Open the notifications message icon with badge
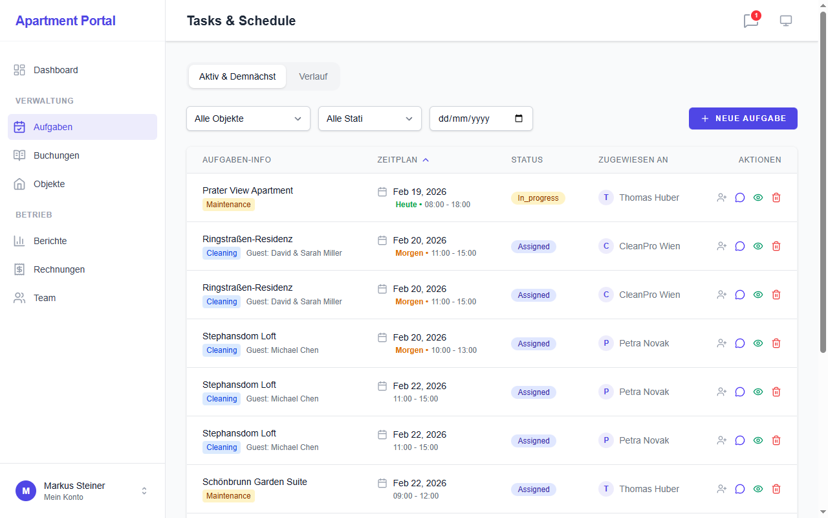 click(750, 21)
